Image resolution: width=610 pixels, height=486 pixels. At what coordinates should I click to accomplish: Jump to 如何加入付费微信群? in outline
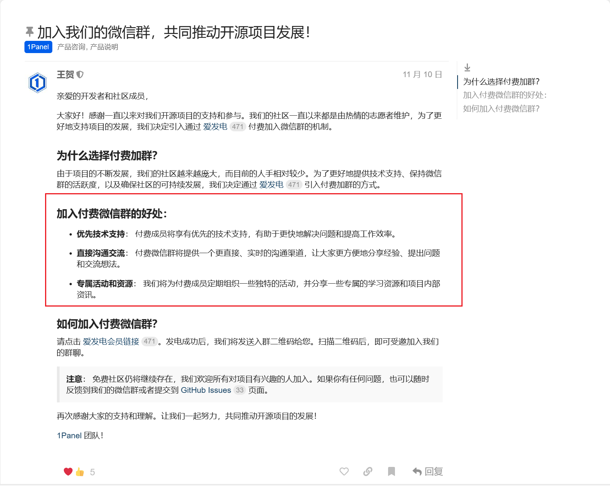501,109
